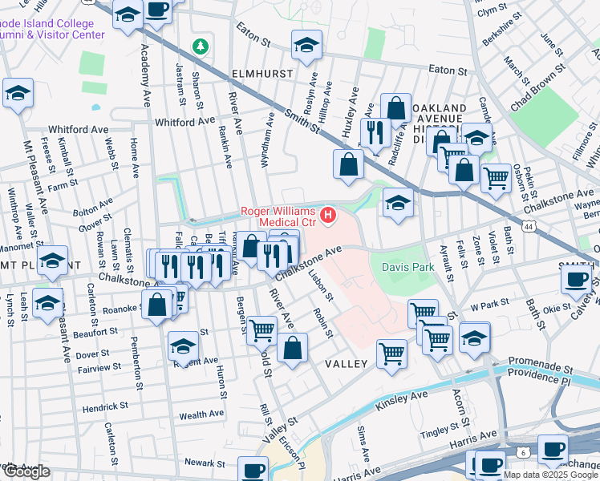Select the Wealth Ave label
Viewport: 600px width, 481px height.
(201, 414)
